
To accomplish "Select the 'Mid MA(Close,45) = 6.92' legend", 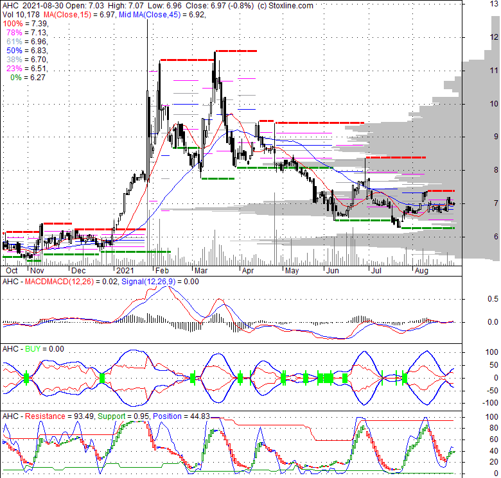I will coord(162,15).
